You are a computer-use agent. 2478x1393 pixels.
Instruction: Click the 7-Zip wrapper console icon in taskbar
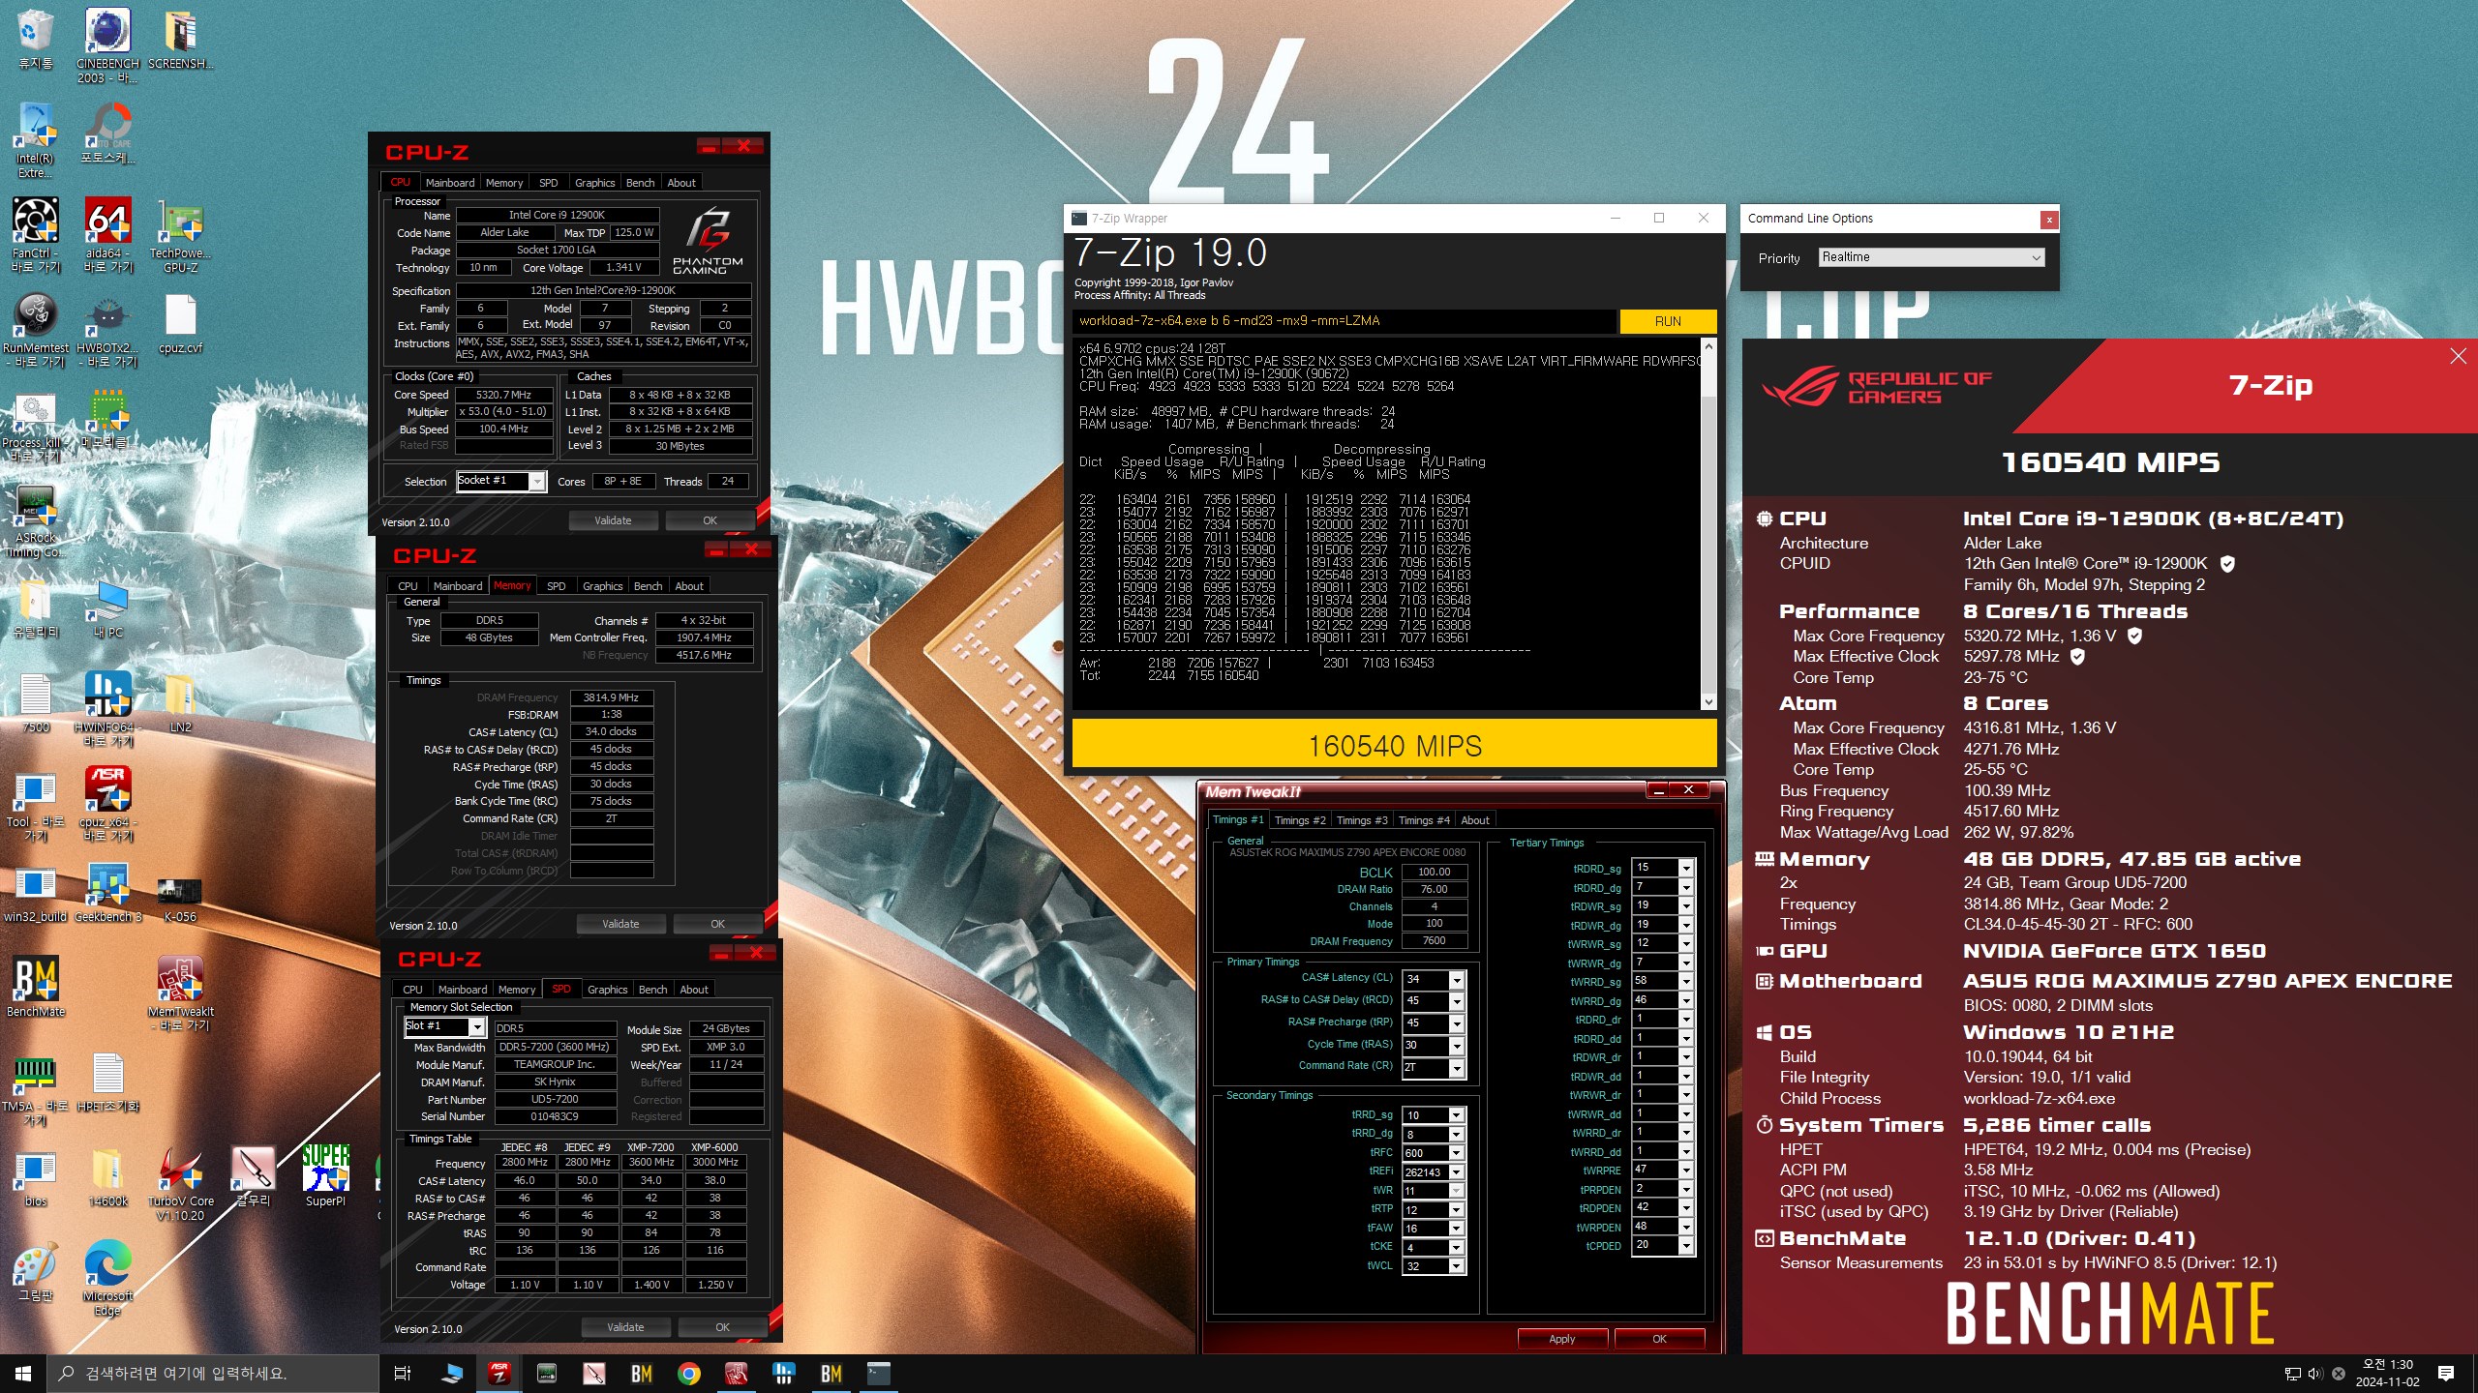click(x=878, y=1373)
